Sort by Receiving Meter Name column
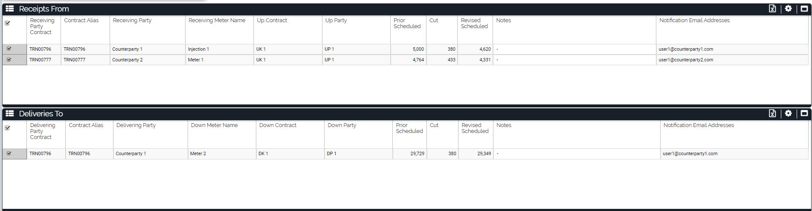The image size is (812, 211). [x=217, y=20]
